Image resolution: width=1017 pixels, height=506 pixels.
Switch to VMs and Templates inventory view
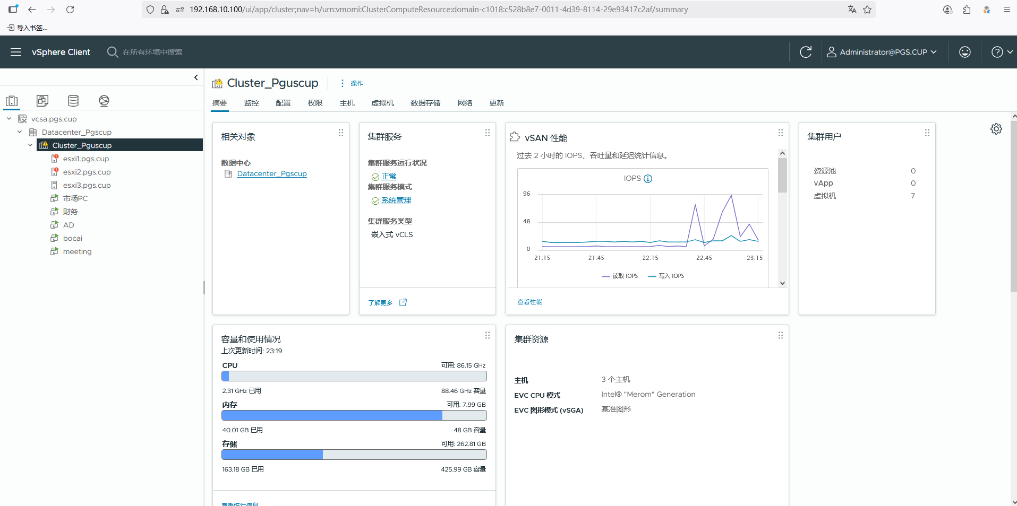pyautogui.click(x=42, y=100)
